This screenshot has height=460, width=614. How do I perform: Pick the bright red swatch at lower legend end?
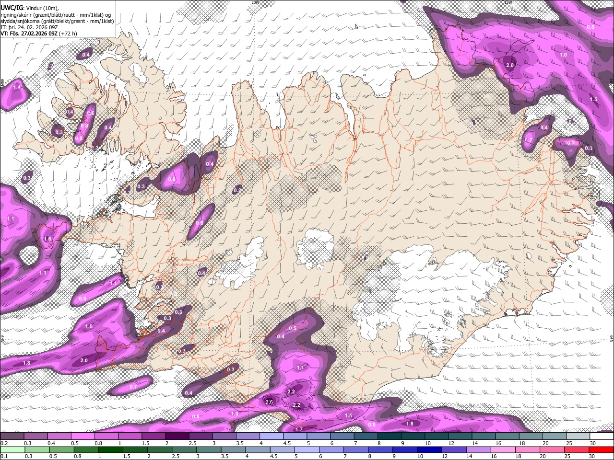tap(602, 449)
